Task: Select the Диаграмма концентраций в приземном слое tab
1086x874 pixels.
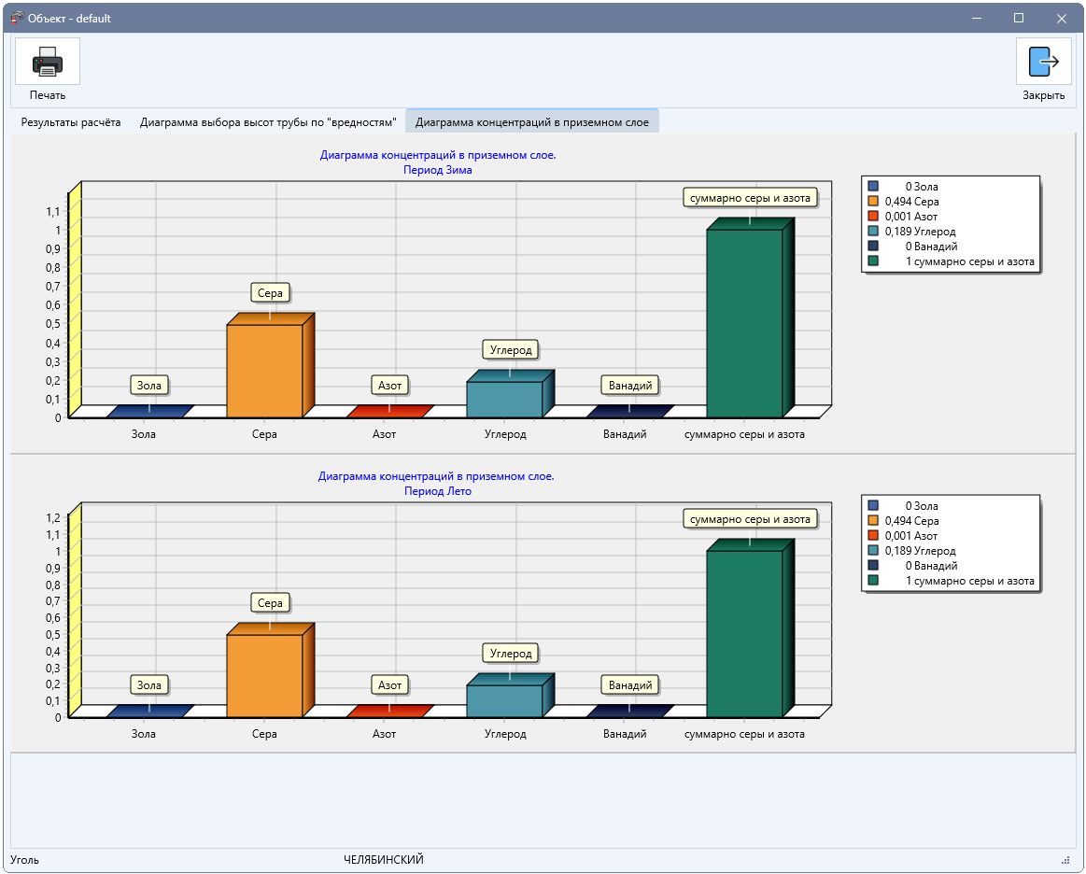Action: click(532, 122)
